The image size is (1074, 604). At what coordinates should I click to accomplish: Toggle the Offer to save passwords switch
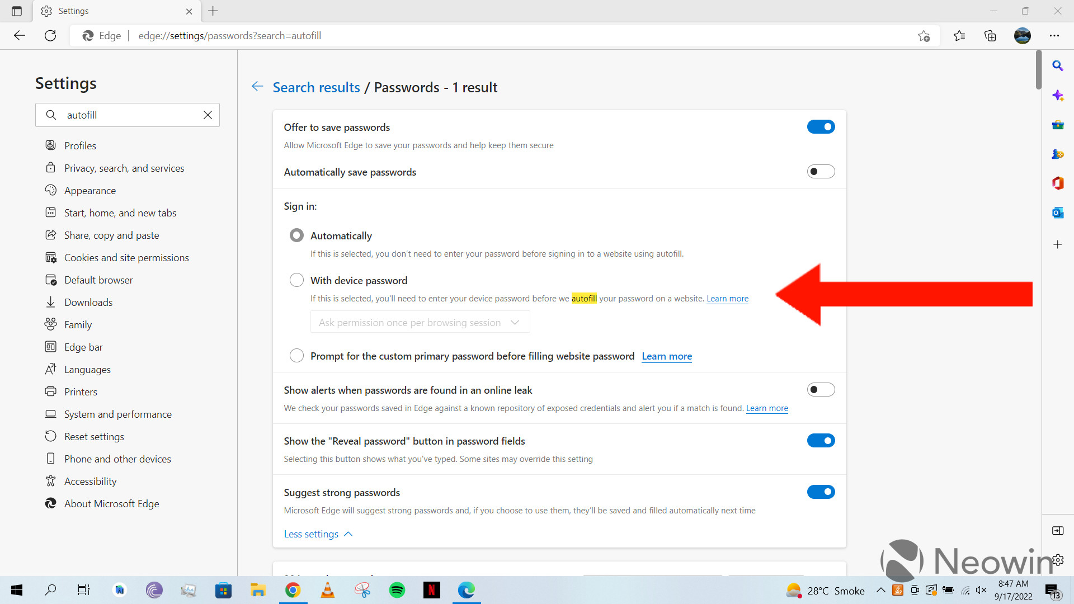point(820,127)
